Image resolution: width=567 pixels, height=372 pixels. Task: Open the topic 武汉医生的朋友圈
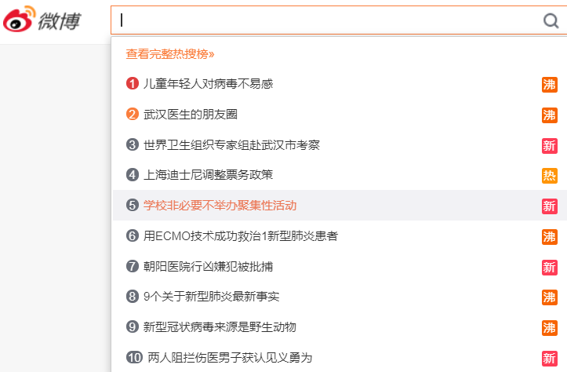click(x=191, y=115)
